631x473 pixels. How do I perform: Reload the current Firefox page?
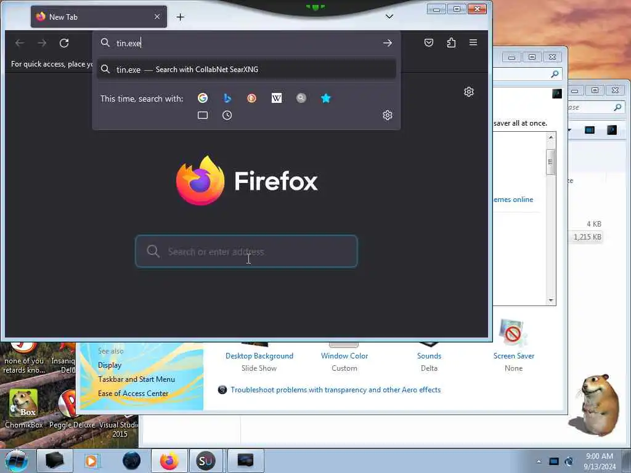[64, 43]
